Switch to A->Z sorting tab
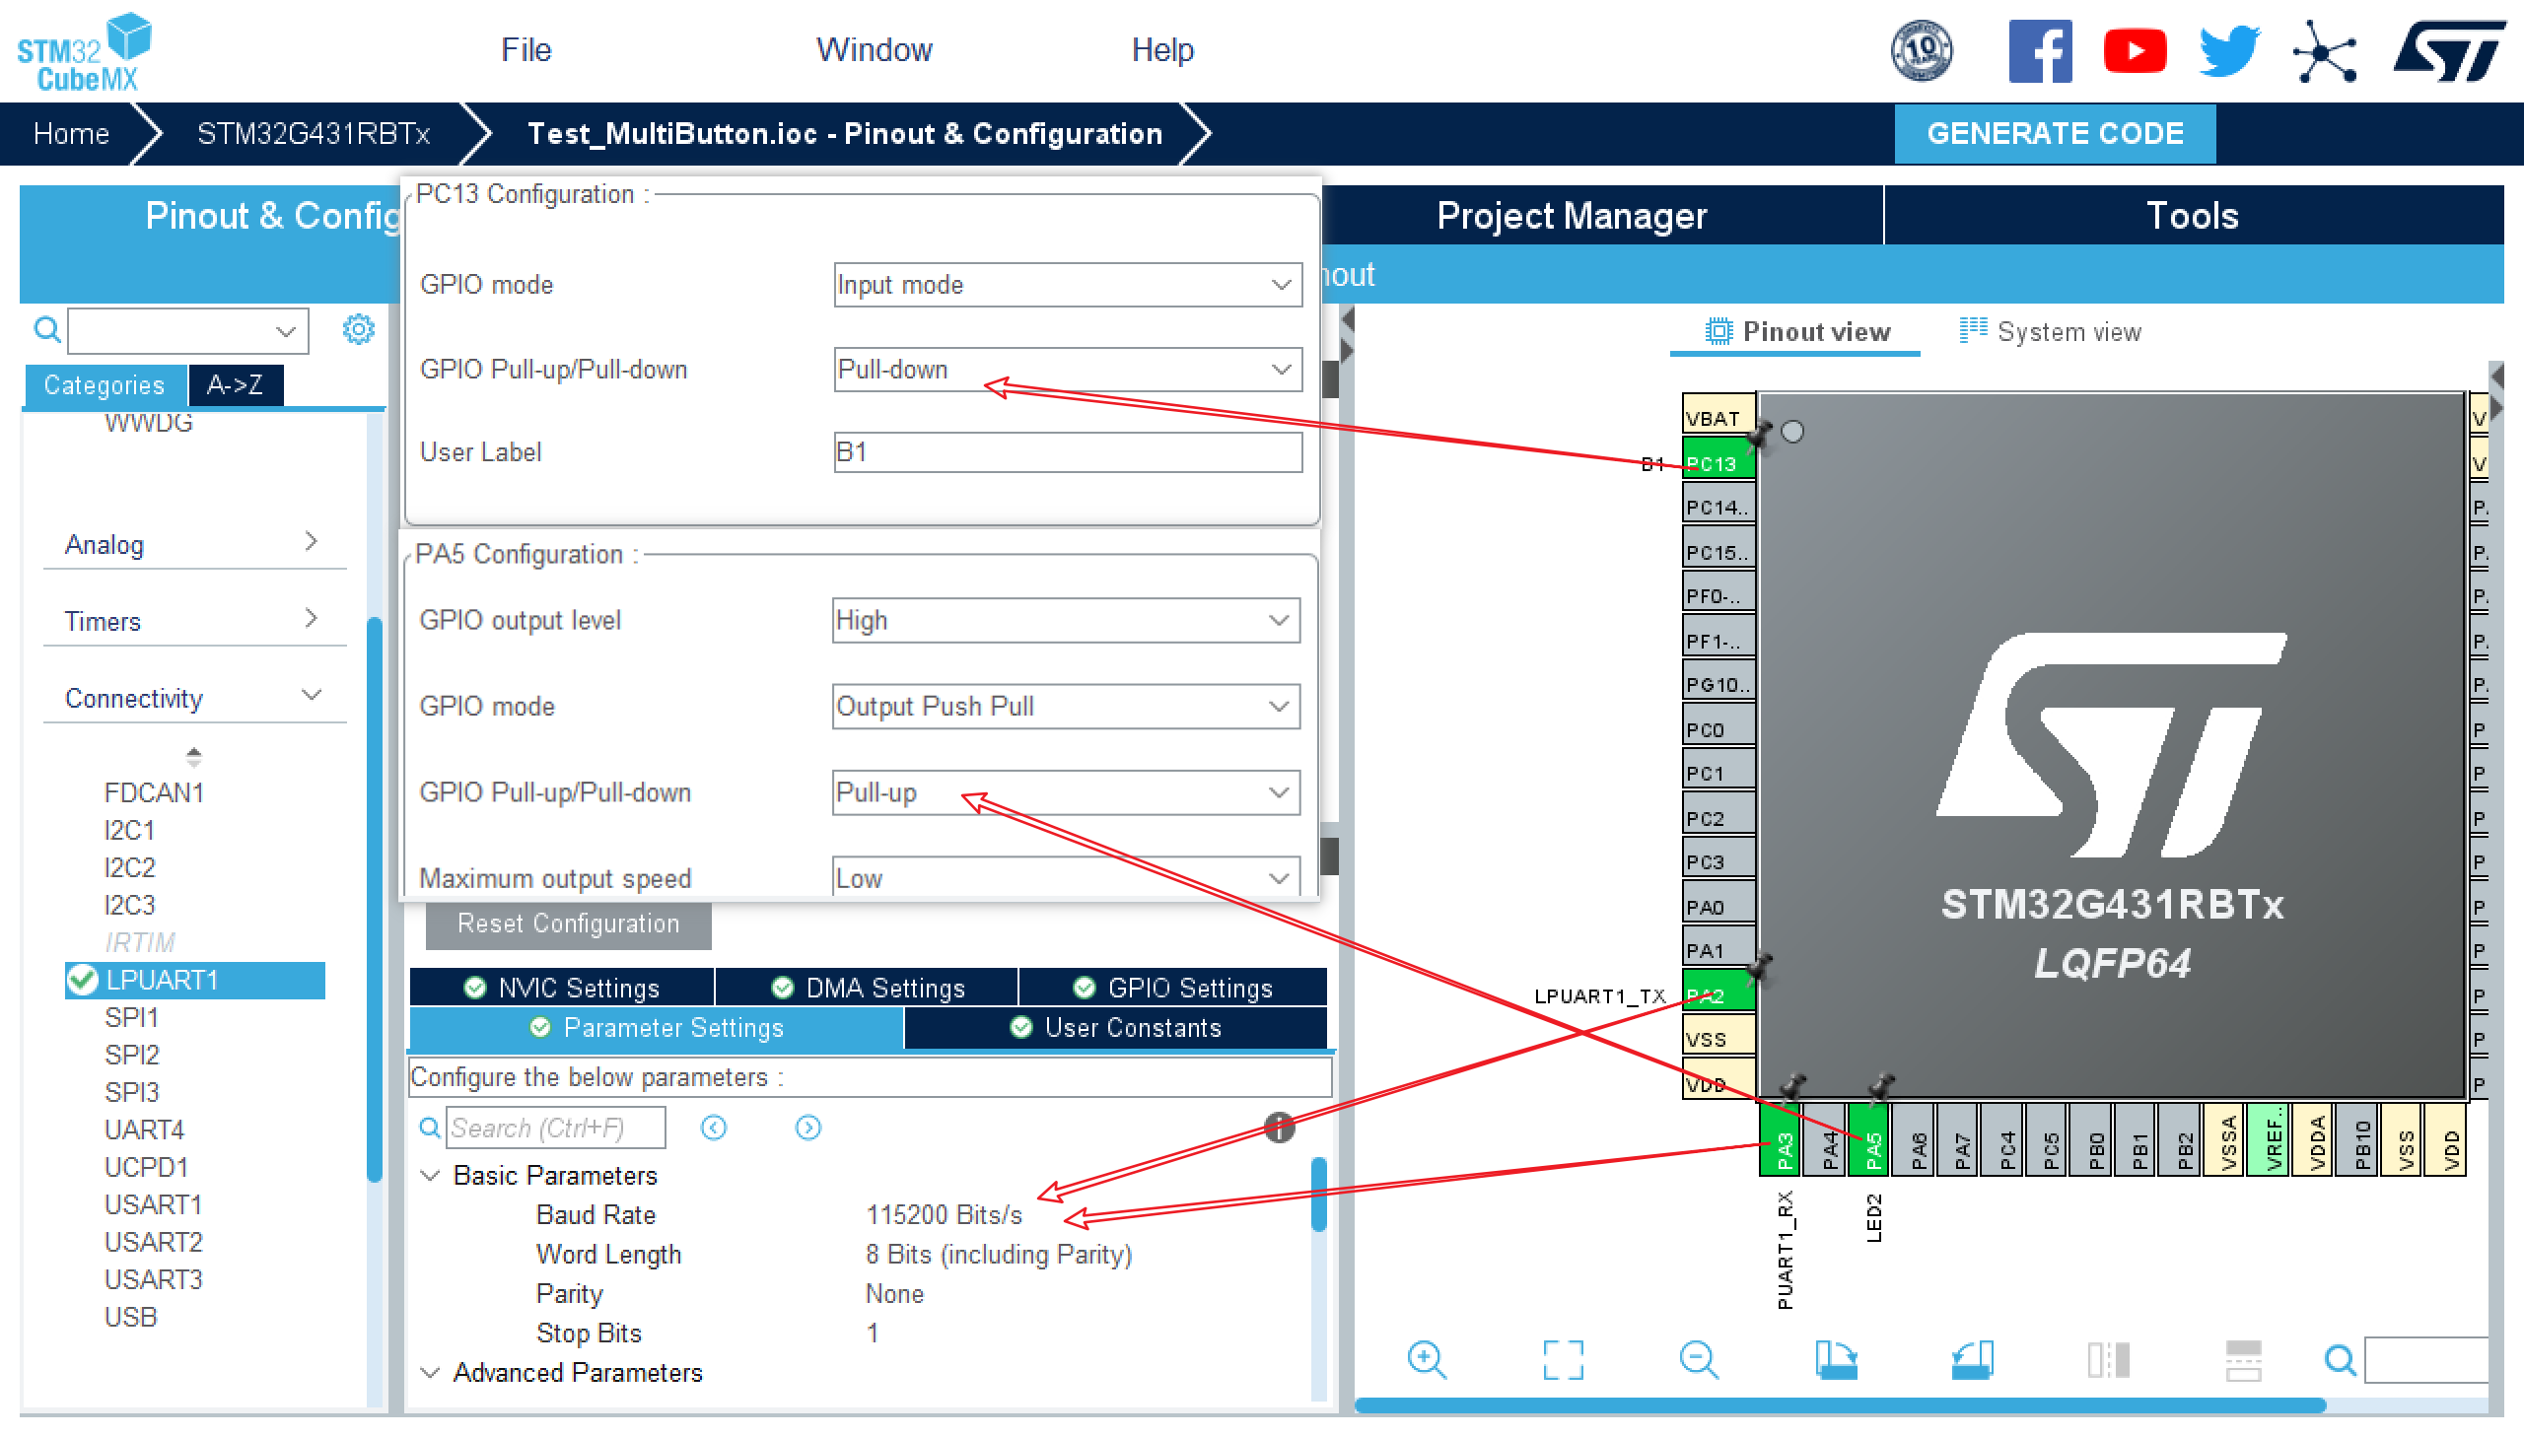Screen dimensions: 2524x1437 pyautogui.click(x=235, y=385)
